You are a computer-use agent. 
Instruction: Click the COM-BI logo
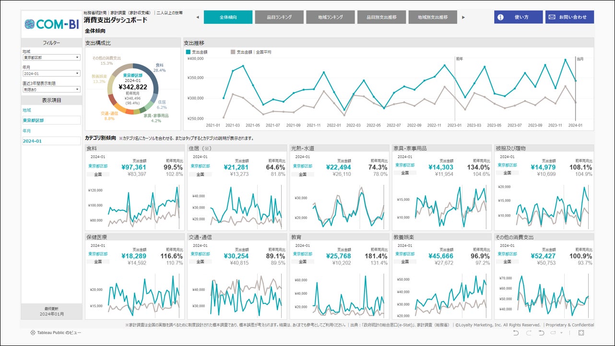pyautogui.click(x=51, y=24)
